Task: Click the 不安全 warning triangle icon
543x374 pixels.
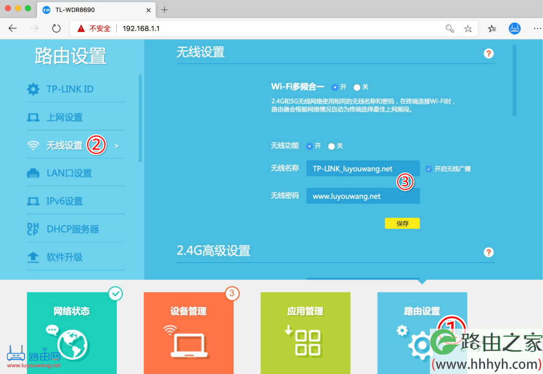Action: click(81, 29)
